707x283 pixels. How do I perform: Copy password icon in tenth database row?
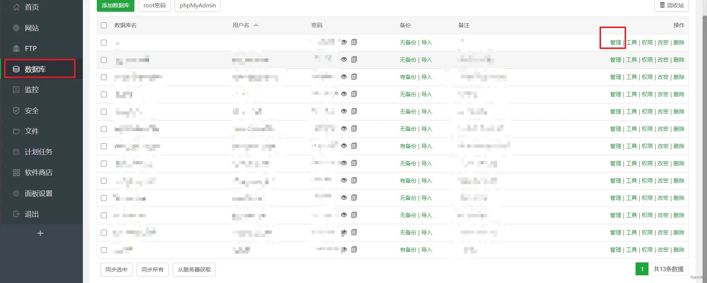(354, 198)
